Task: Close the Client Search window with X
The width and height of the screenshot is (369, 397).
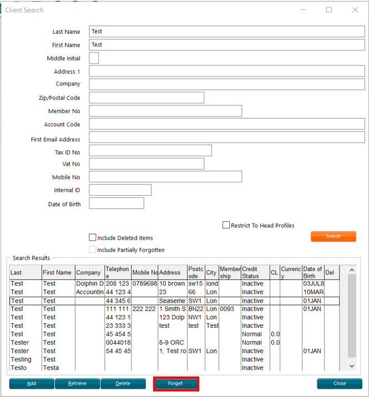Action: click(x=355, y=10)
